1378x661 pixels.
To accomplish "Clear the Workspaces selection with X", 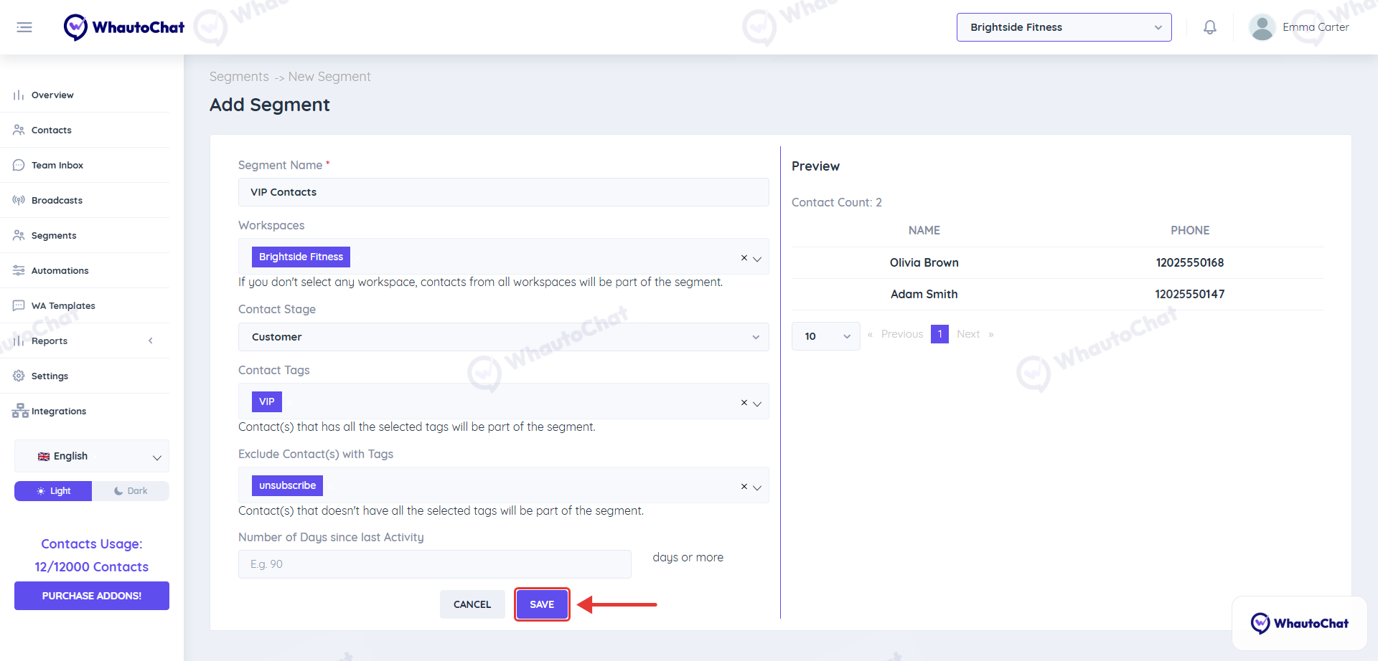I will click(x=744, y=257).
